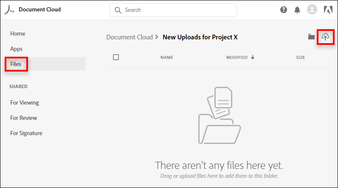Go to Home in sidebar
This screenshot has height=188, width=338.
18,33
